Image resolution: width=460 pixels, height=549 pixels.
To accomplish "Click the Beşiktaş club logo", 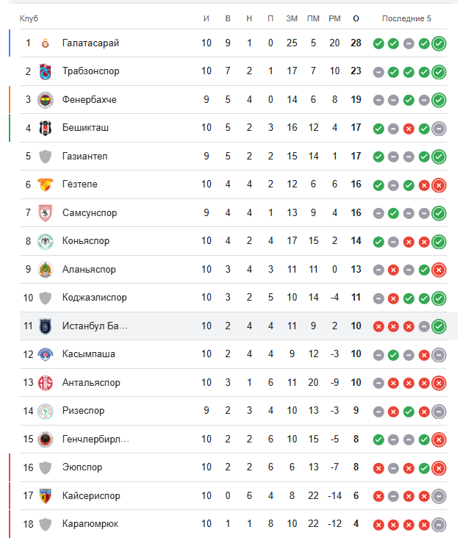I will [46, 128].
